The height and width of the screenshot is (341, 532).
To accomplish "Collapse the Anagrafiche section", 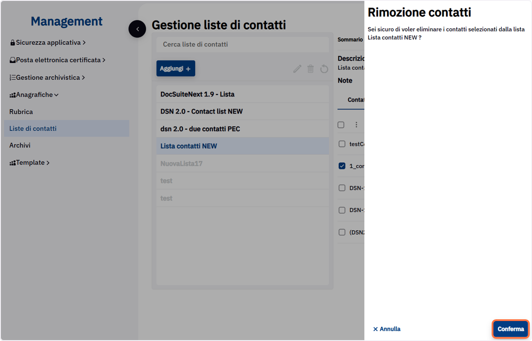I will tap(34, 94).
